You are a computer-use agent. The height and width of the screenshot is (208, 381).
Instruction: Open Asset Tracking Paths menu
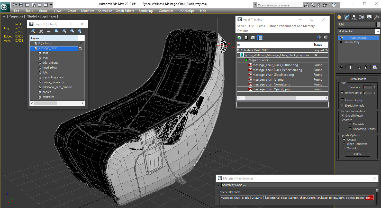261,26
